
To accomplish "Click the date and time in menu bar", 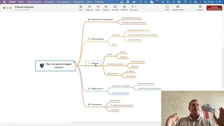I will tap(212, 2).
